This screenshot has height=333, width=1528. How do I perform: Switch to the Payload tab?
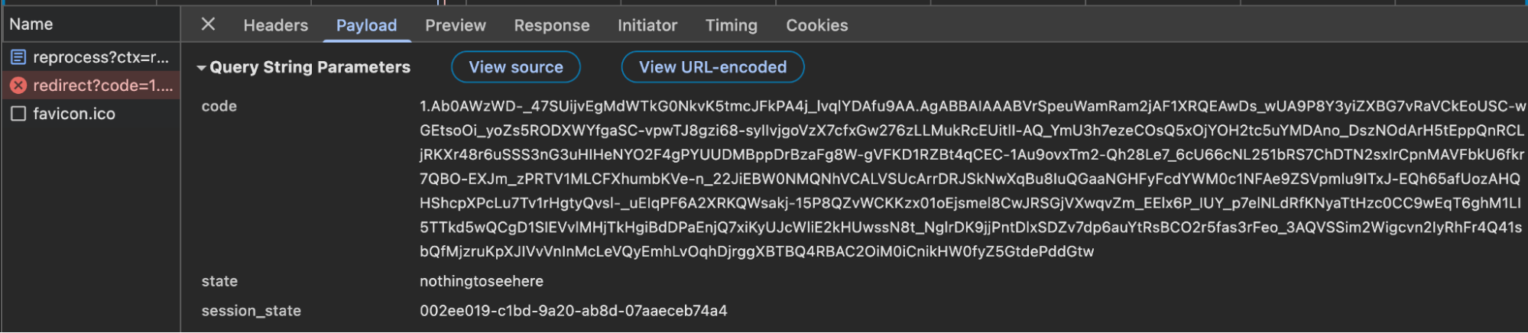coord(366,25)
